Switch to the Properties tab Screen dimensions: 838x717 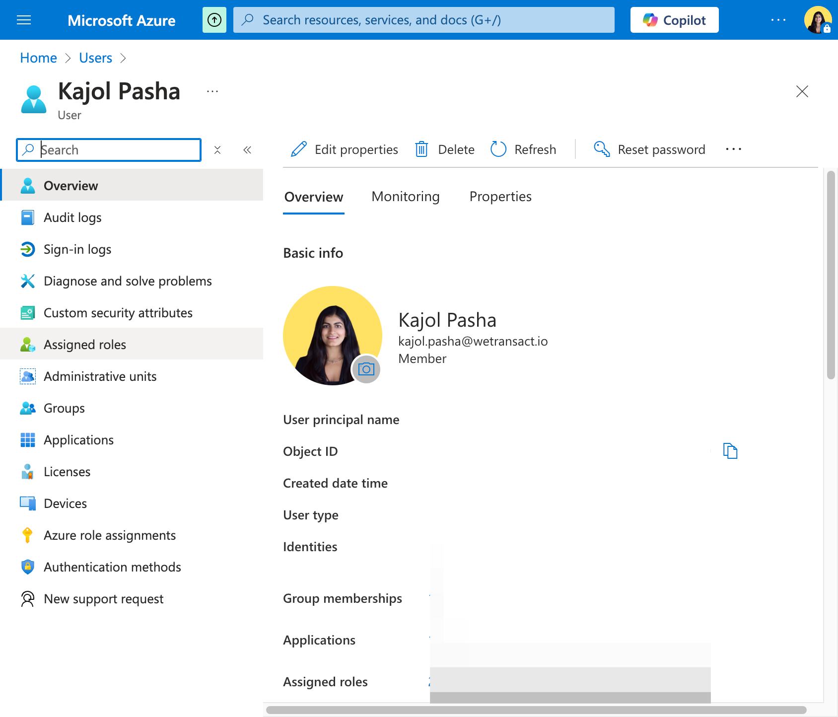click(x=500, y=197)
